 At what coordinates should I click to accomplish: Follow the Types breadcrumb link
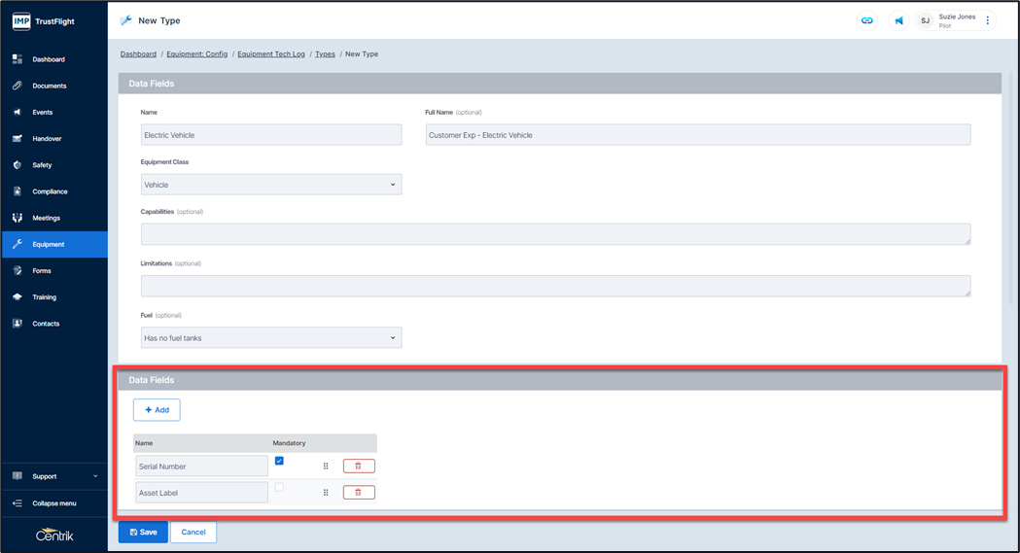(326, 53)
